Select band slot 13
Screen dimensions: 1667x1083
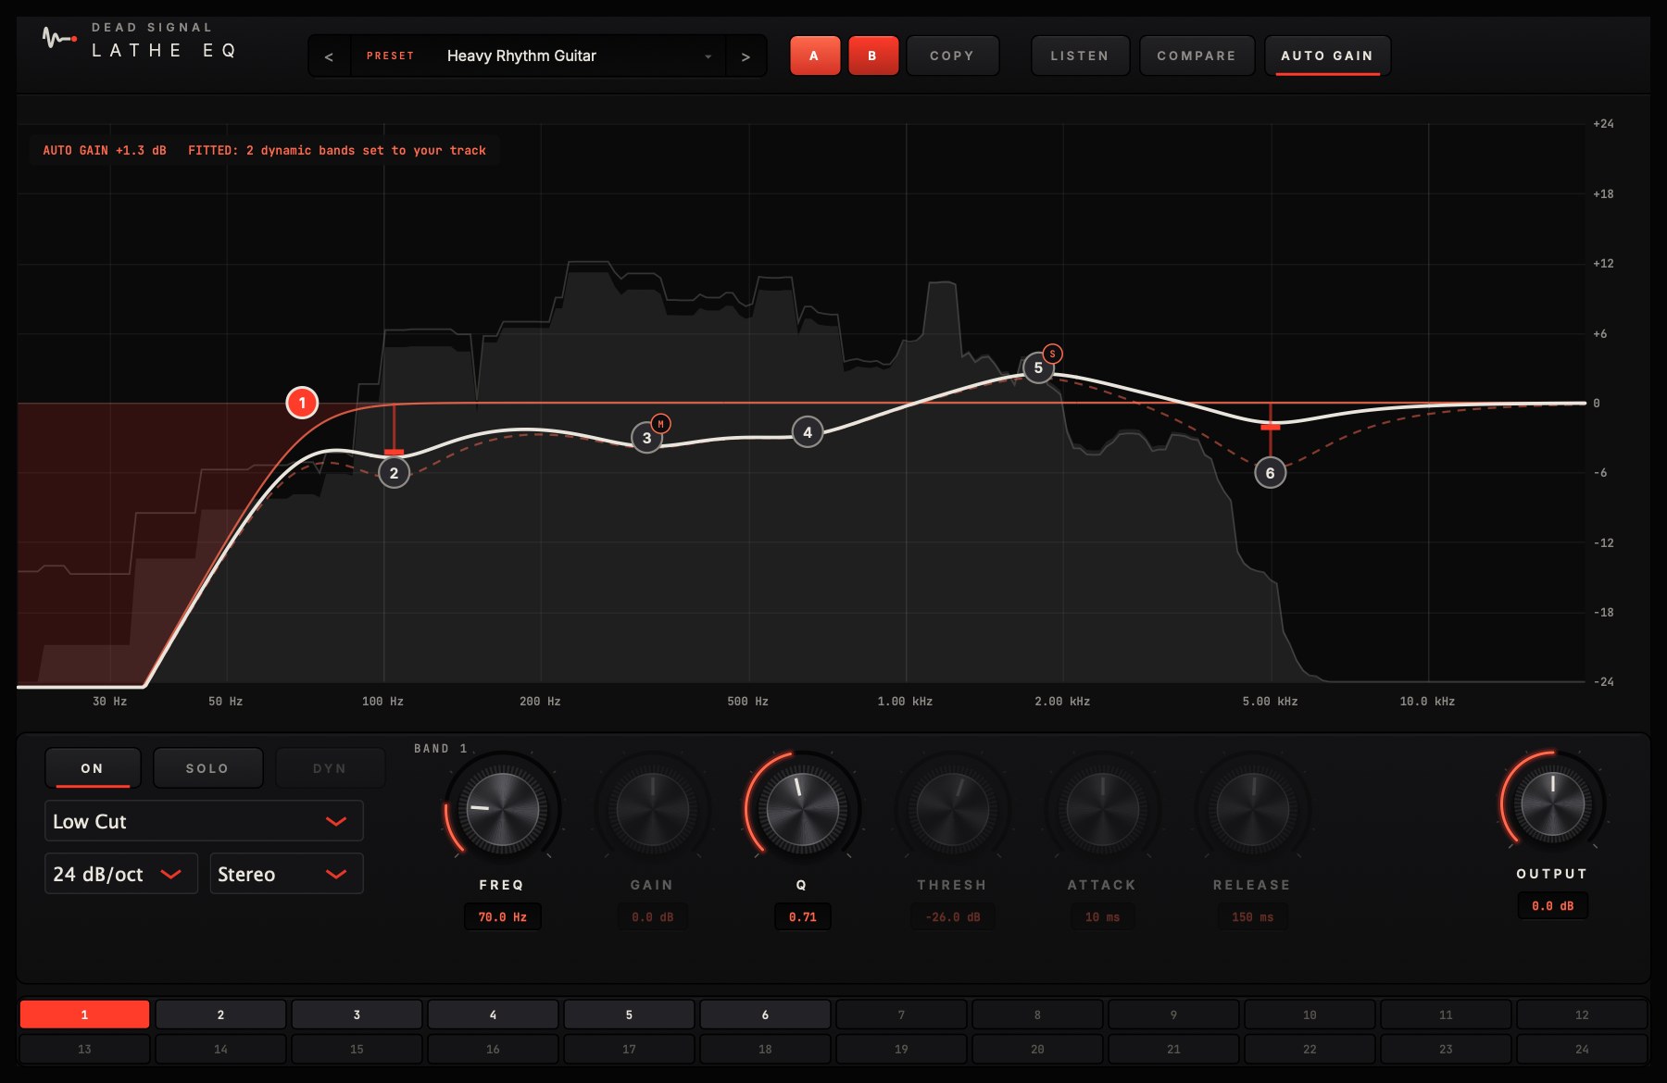click(84, 1049)
